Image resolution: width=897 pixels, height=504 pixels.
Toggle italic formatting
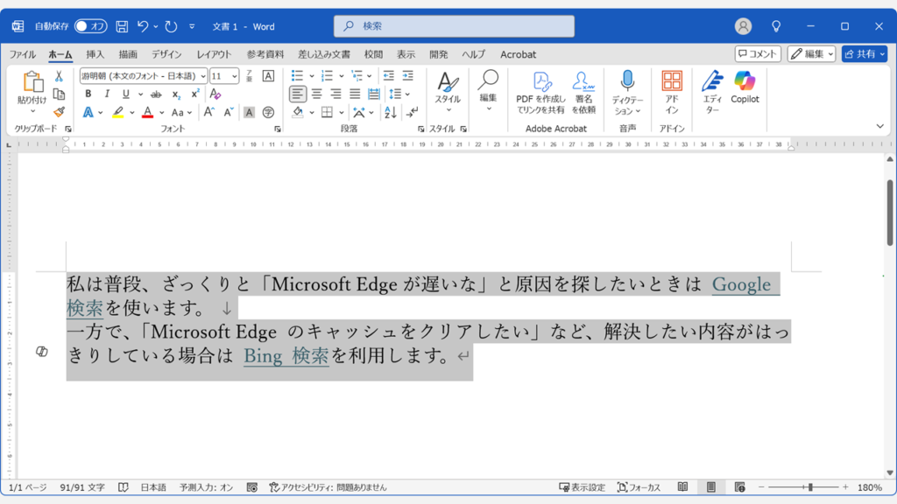(107, 94)
